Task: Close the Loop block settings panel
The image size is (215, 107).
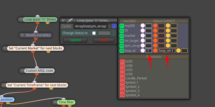Action: pos(63,21)
